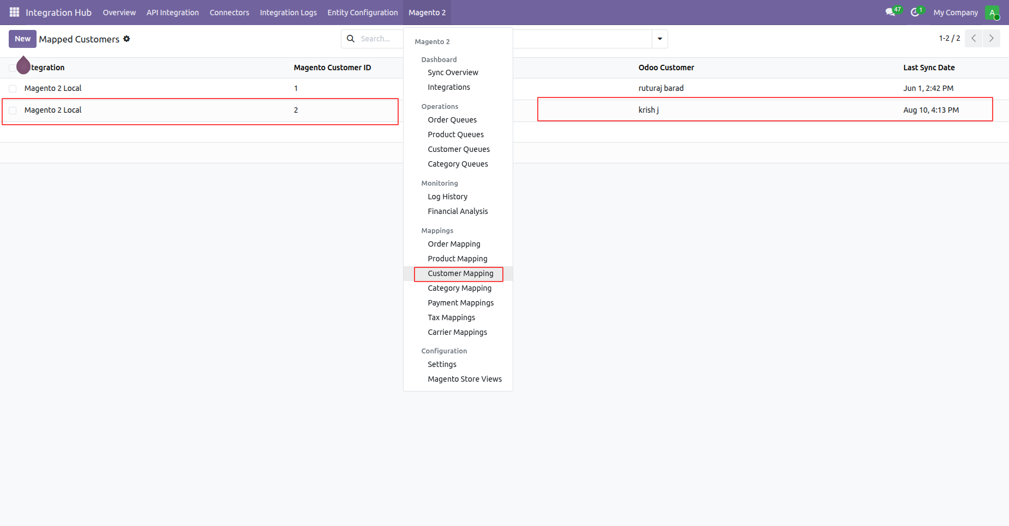Open Log History
The height and width of the screenshot is (526, 1009).
458,197
